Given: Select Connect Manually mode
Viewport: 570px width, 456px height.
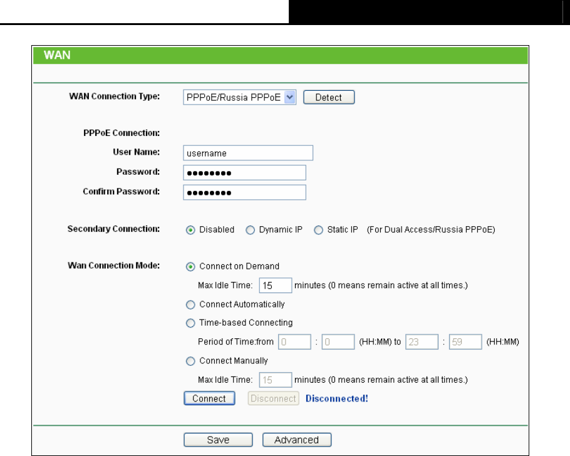Looking at the screenshot, I should [190, 361].
